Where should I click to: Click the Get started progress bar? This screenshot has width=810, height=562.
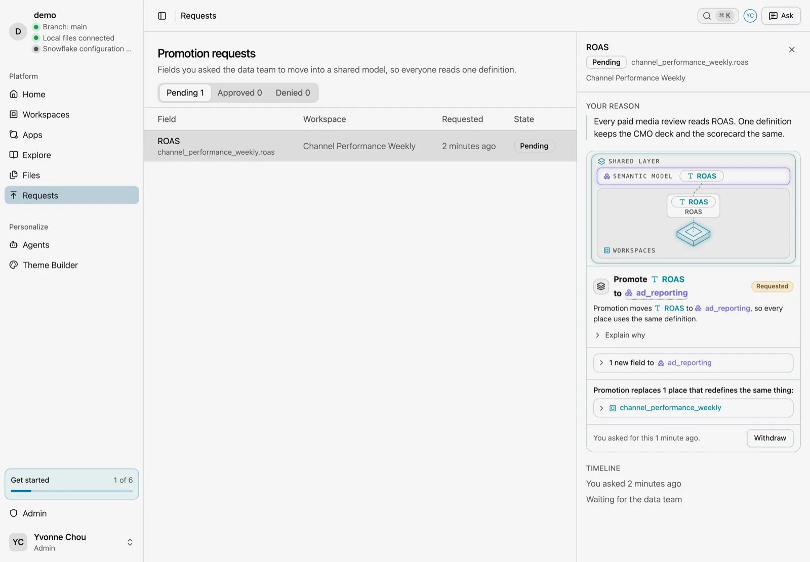(72, 491)
